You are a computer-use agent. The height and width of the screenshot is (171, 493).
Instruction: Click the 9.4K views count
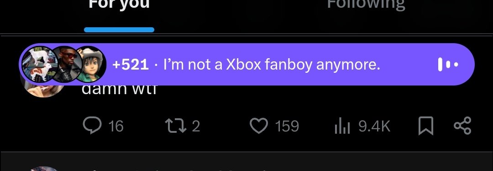coord(374,126)
